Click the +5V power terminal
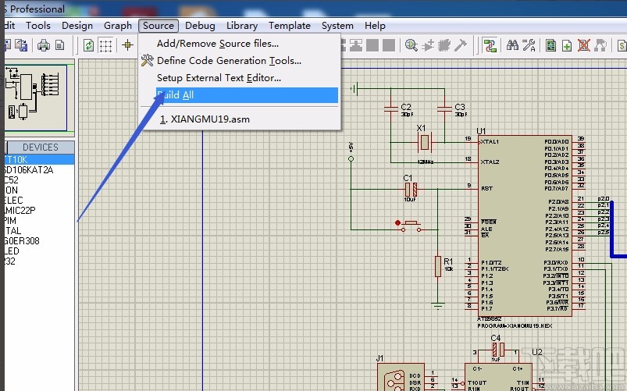The height and width of the screenshot is (391, 627). tap(351, 158)
